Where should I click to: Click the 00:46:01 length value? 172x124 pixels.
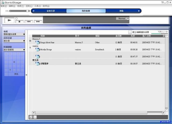[134, 42]
